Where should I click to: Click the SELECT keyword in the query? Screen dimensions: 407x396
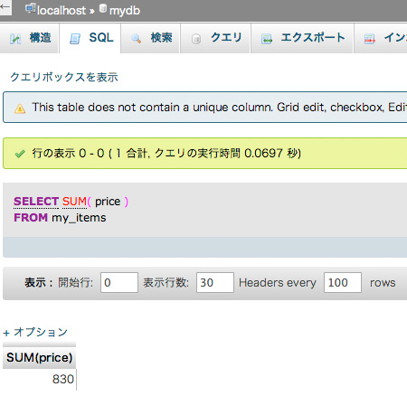36,202
